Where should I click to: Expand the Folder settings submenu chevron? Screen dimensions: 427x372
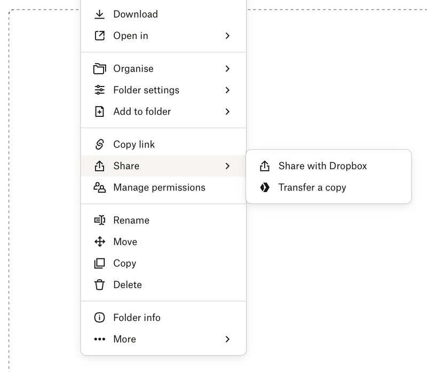point(227,90)
